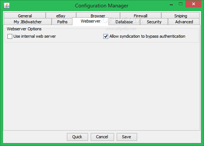
Task: Enable Use internal web server checkbox
Action: coord(10,36)
